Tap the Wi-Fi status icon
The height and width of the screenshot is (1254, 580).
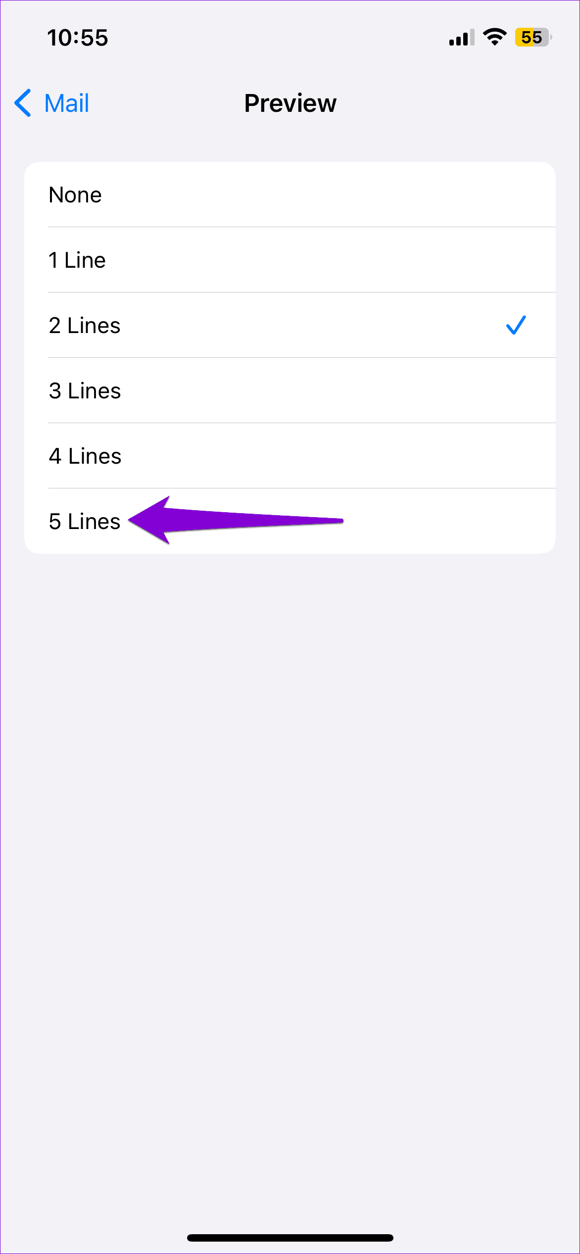point(494,37)
